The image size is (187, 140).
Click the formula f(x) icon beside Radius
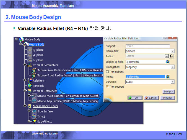[x=172, y=56]
